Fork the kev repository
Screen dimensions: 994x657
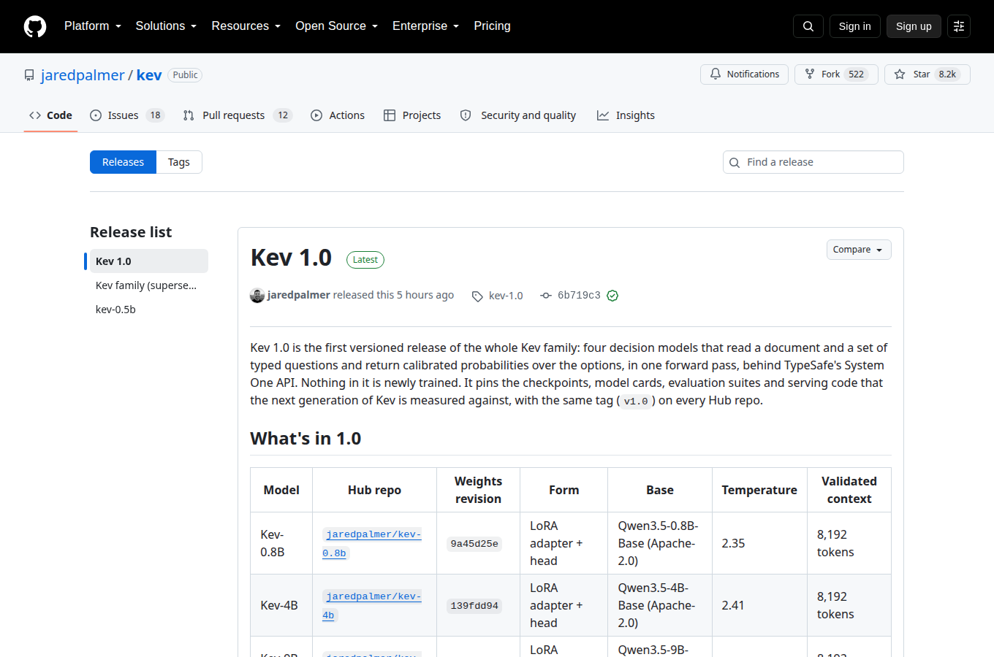pyautogui.click(x=836, y=74)
